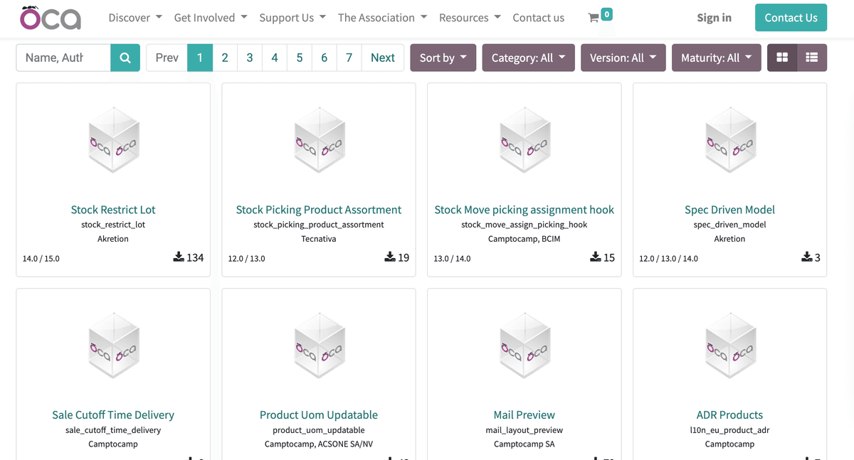
Task: Click author text Camptocamp, ACSONE SA/NV
Action: [319, 444]
